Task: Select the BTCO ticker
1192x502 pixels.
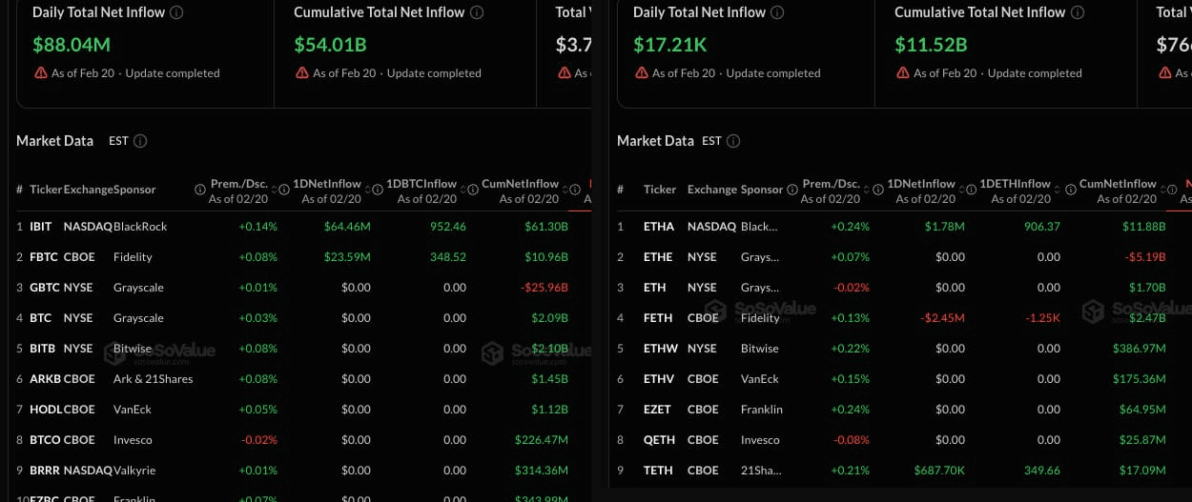Action: [x=45, y=440]
